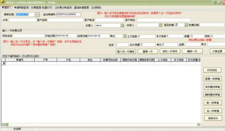225x131 pixels.
Task: Click the 数量 input field
Action: coord(197,36)
